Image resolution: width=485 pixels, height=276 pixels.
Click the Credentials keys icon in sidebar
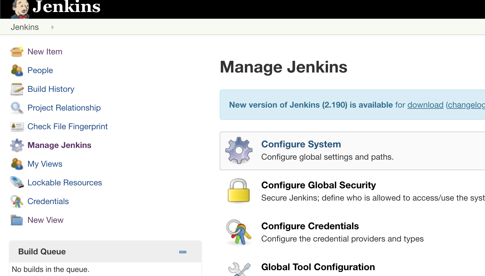click(x=17, y=201)
